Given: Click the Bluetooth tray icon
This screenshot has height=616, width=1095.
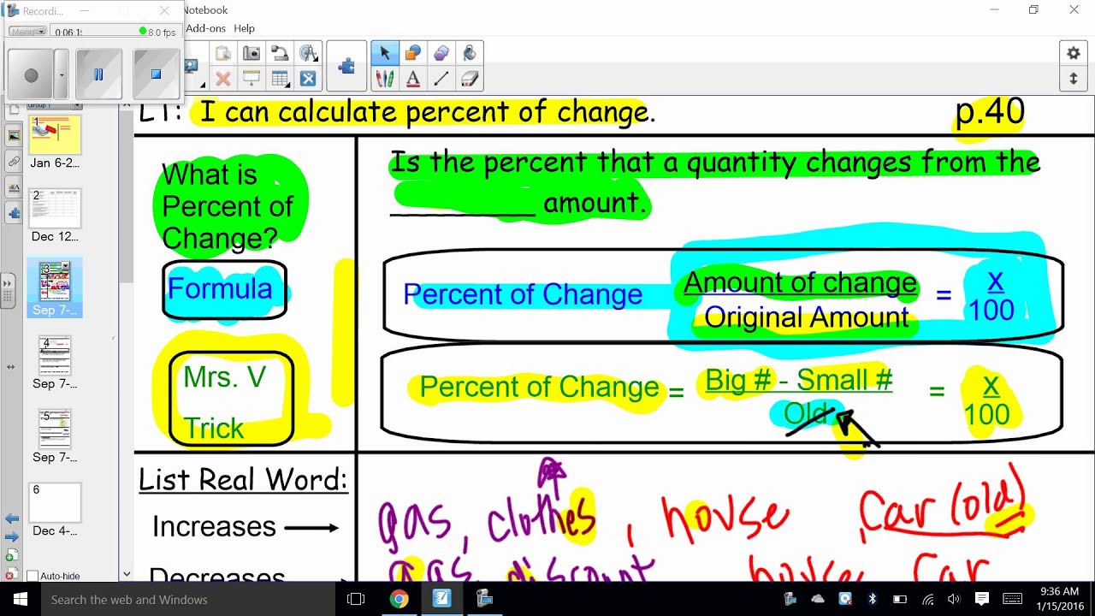Looking at the screenshot, I should pos(873,599).
